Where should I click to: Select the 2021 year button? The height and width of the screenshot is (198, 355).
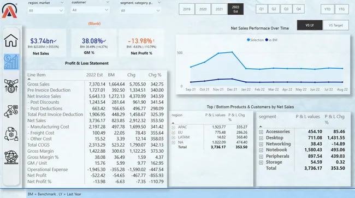(x=219, y=9)
